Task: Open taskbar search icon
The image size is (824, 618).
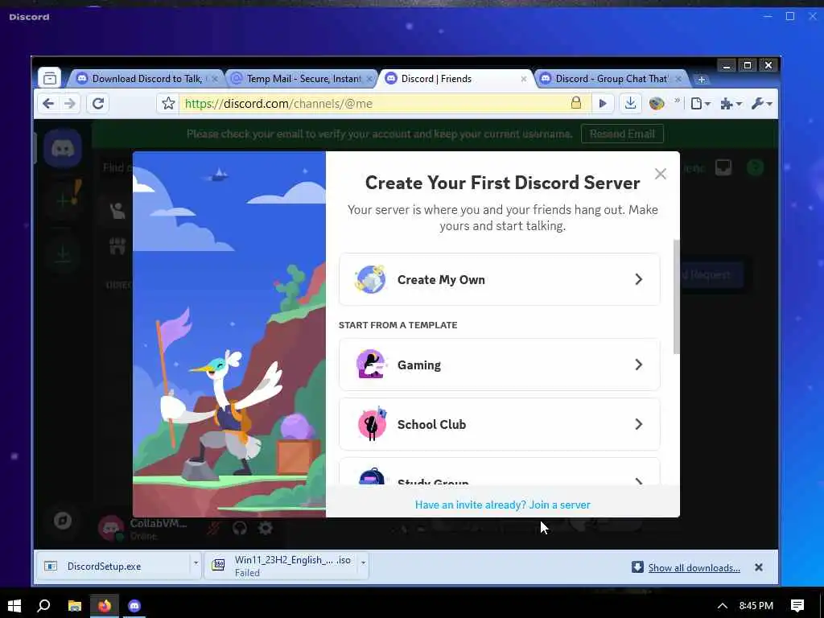Action: 43,605
